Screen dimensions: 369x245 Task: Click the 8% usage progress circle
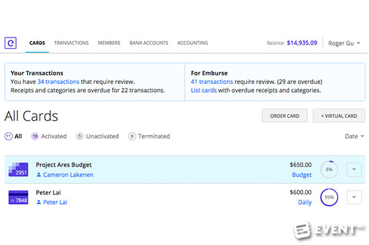click(329, 169)
